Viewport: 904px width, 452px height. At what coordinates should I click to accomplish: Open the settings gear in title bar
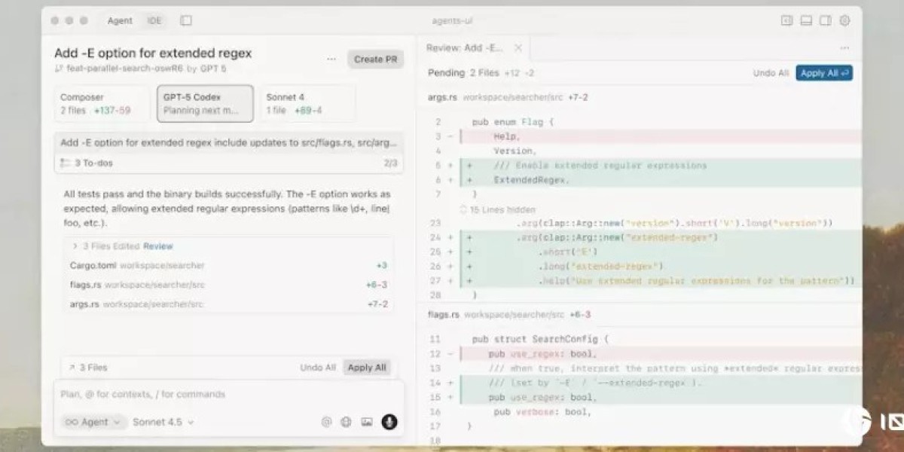[x=844, y=21]
